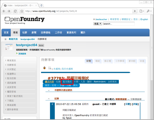Bookmark page using star icon in address bar
Viewport: 154px width, 120px height.
(x=22, y=11)
